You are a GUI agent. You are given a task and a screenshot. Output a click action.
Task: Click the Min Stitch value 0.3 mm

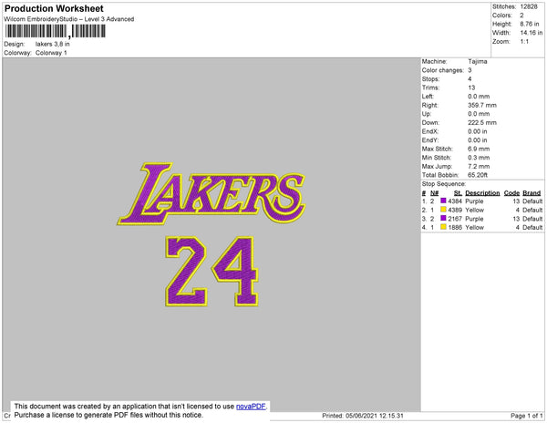[479, 158]
